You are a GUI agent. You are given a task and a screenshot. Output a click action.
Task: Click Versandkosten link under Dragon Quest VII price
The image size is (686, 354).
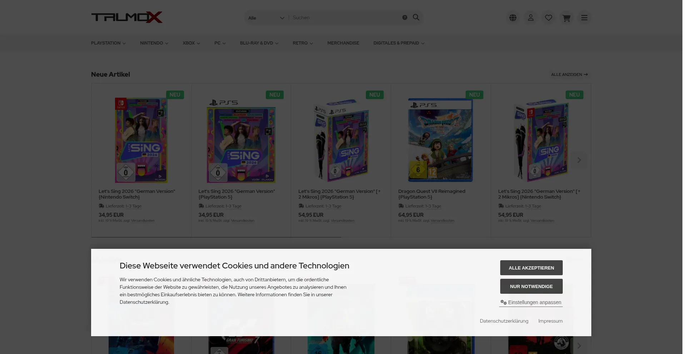point(442,221)
